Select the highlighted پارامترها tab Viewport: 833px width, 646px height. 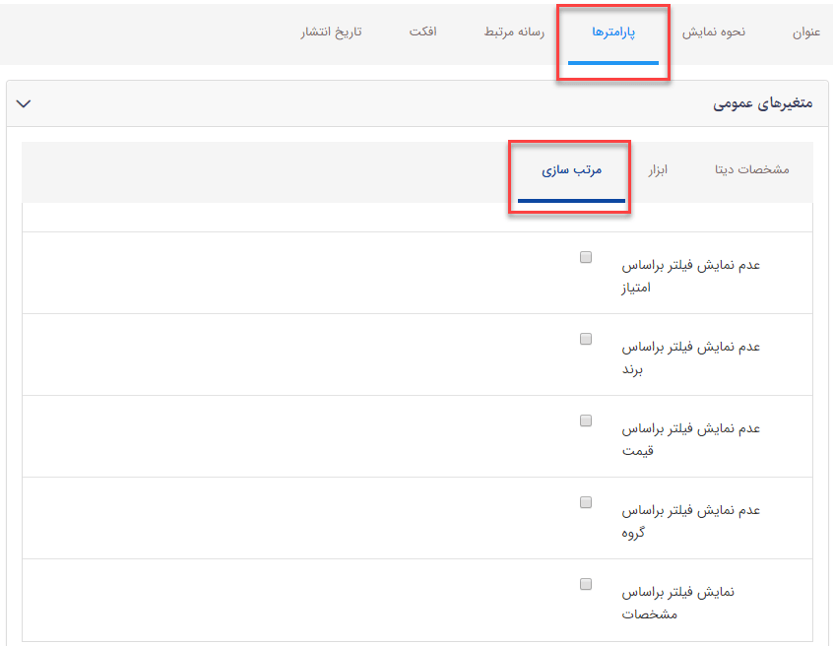pos(612,31)
